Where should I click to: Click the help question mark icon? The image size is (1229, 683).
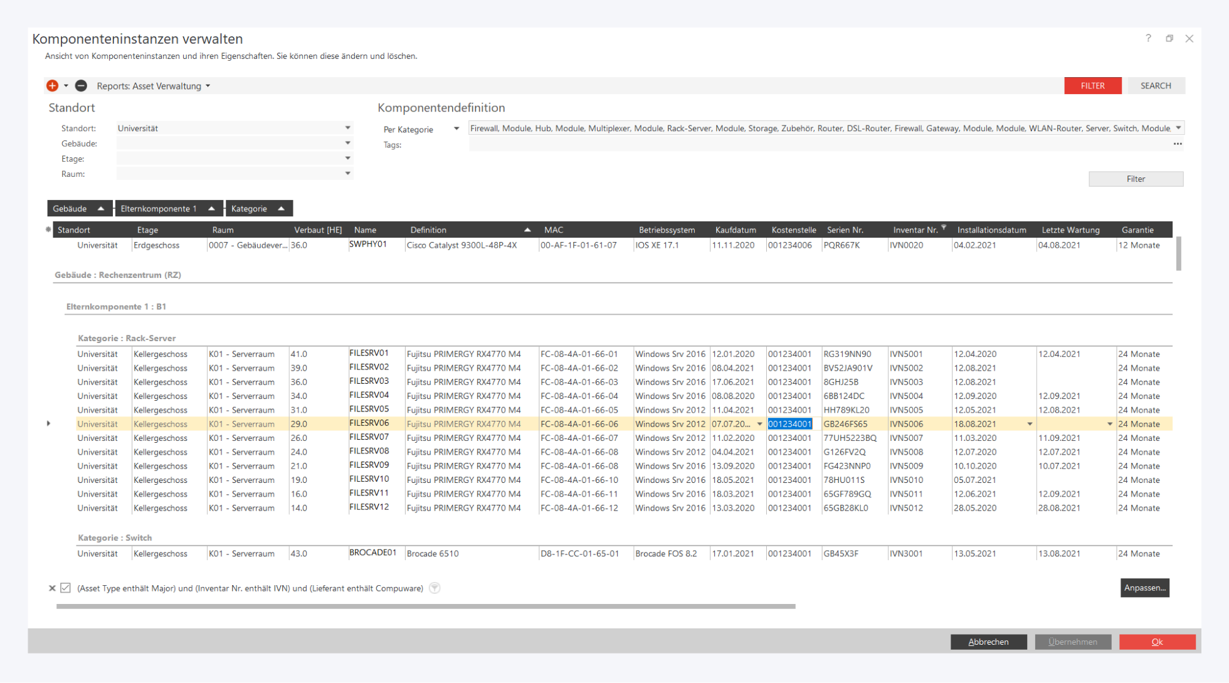1148,38
